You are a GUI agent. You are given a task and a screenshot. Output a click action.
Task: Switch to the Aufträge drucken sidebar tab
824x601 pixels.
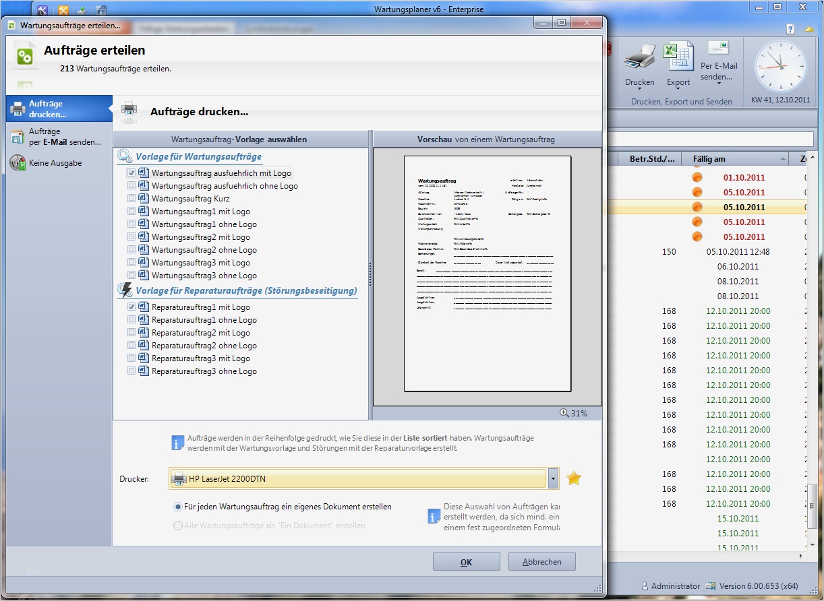(x=59, y=109)
